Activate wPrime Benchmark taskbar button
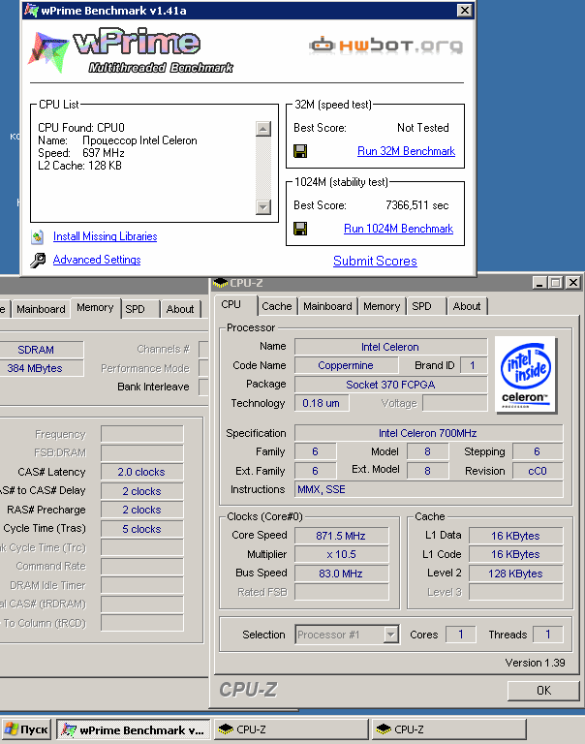 [134, 729]
